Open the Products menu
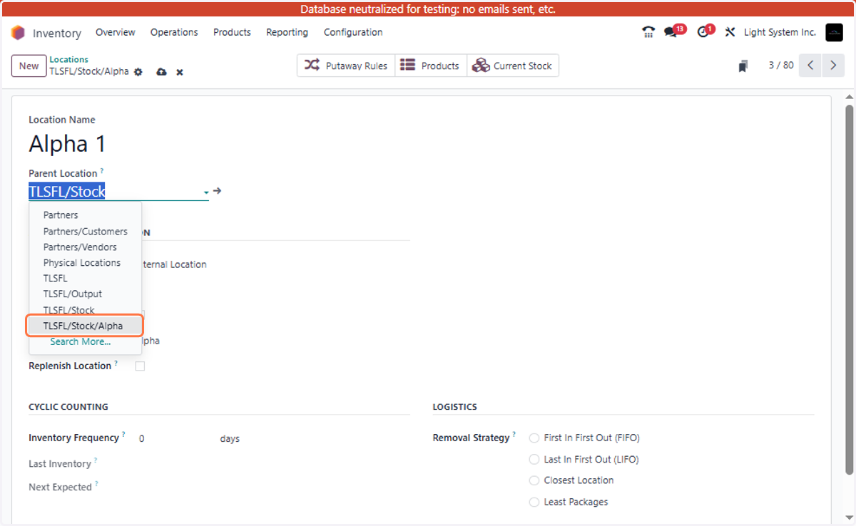 (x=232, y=32)
